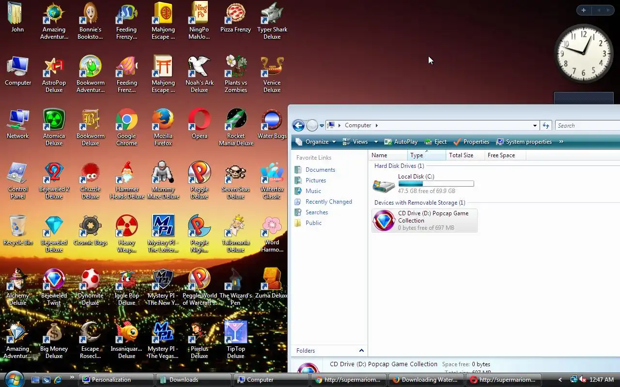
Task: Refresh the Computer window address bar
Action: tap(546, 125)
